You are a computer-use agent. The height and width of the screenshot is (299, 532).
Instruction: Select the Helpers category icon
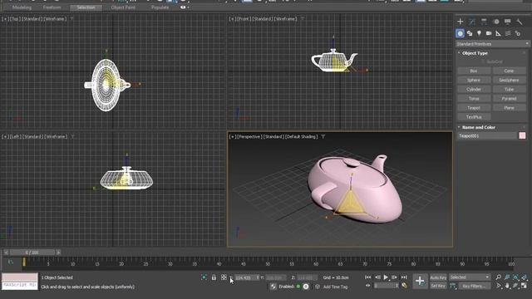point(498,33)
